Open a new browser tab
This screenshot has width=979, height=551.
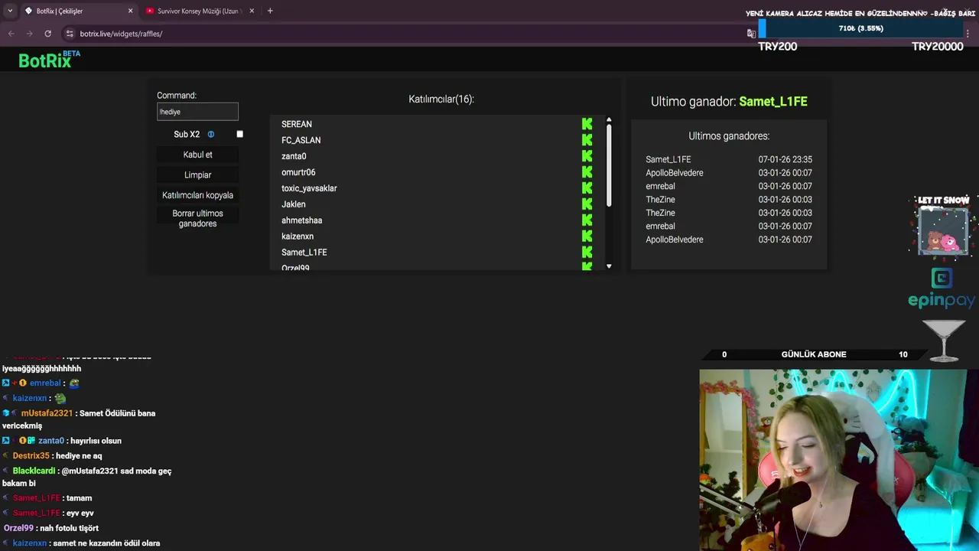[270, 11]
